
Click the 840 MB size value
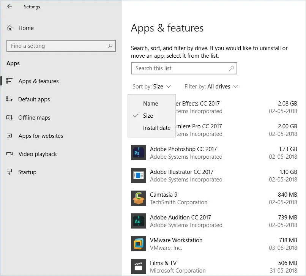[x=287, y=195]
